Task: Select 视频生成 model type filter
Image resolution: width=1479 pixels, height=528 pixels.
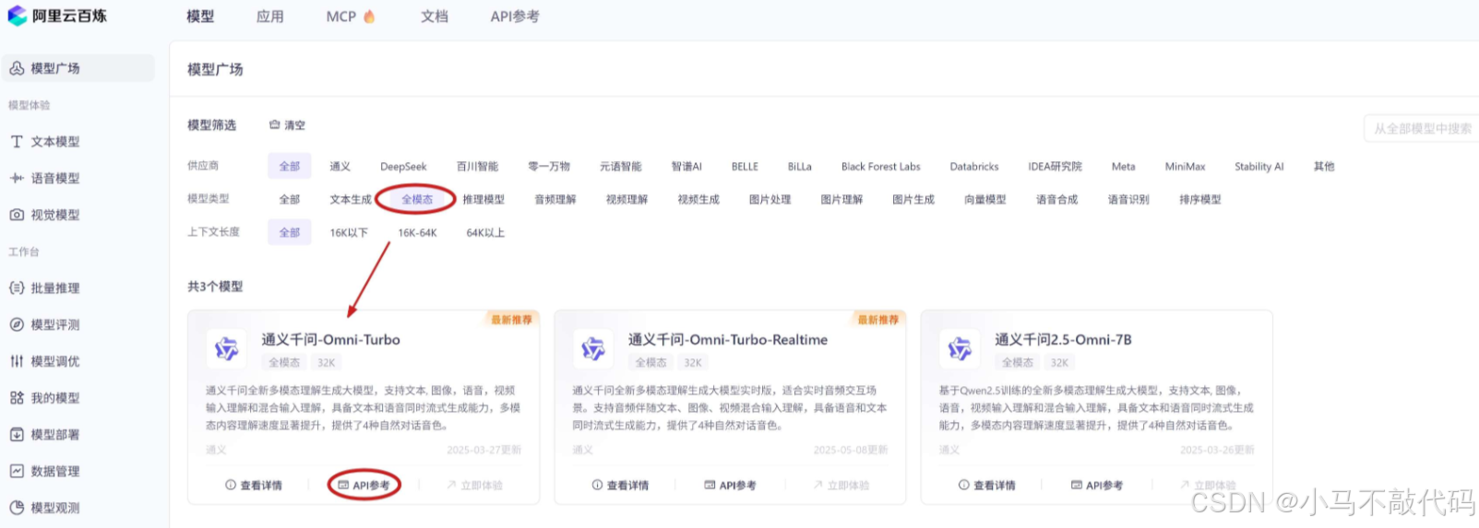Action: tap(698, 199)
